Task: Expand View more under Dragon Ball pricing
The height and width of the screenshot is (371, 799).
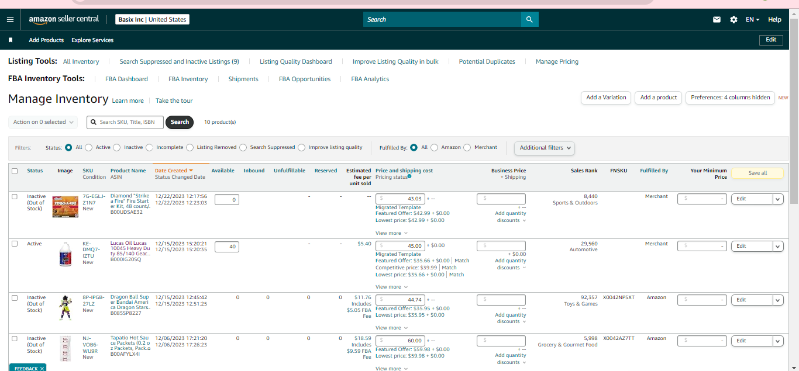Action: (x=391, y=328)
